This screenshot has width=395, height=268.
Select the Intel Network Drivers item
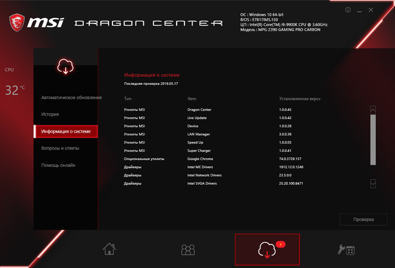coord(205,175)
